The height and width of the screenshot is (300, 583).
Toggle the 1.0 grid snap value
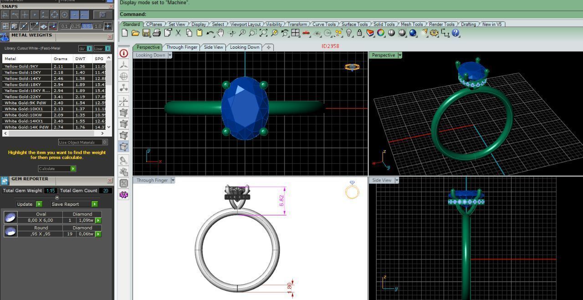coord(97,26)
